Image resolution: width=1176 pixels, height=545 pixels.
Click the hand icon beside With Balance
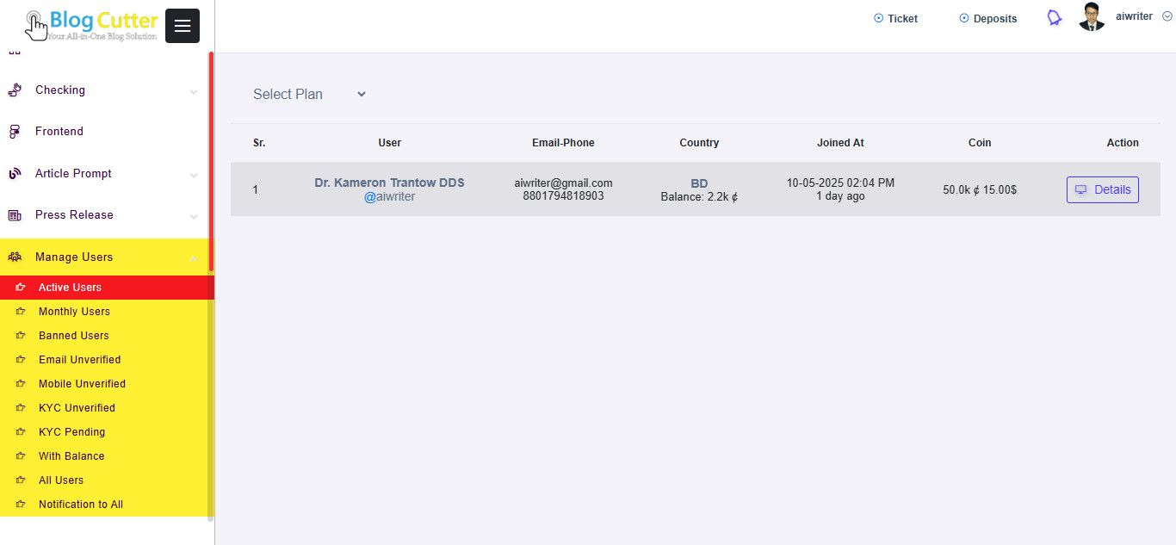pyautogui.click(x=21, y=456)
